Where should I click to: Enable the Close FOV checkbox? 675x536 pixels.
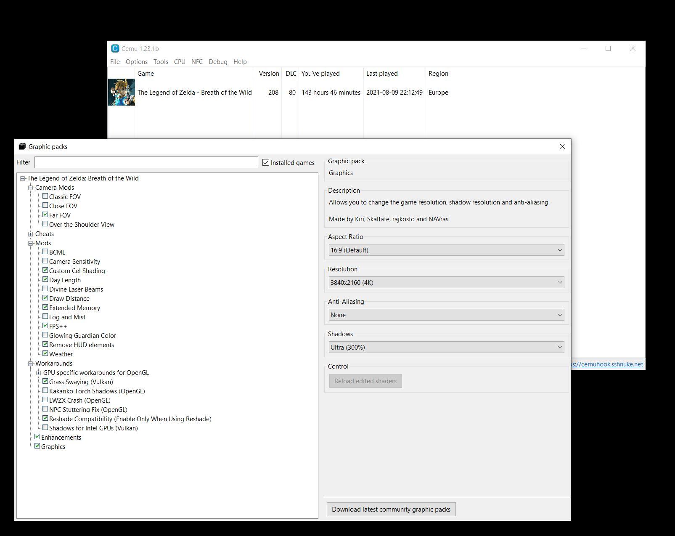[x=45, y=205]
